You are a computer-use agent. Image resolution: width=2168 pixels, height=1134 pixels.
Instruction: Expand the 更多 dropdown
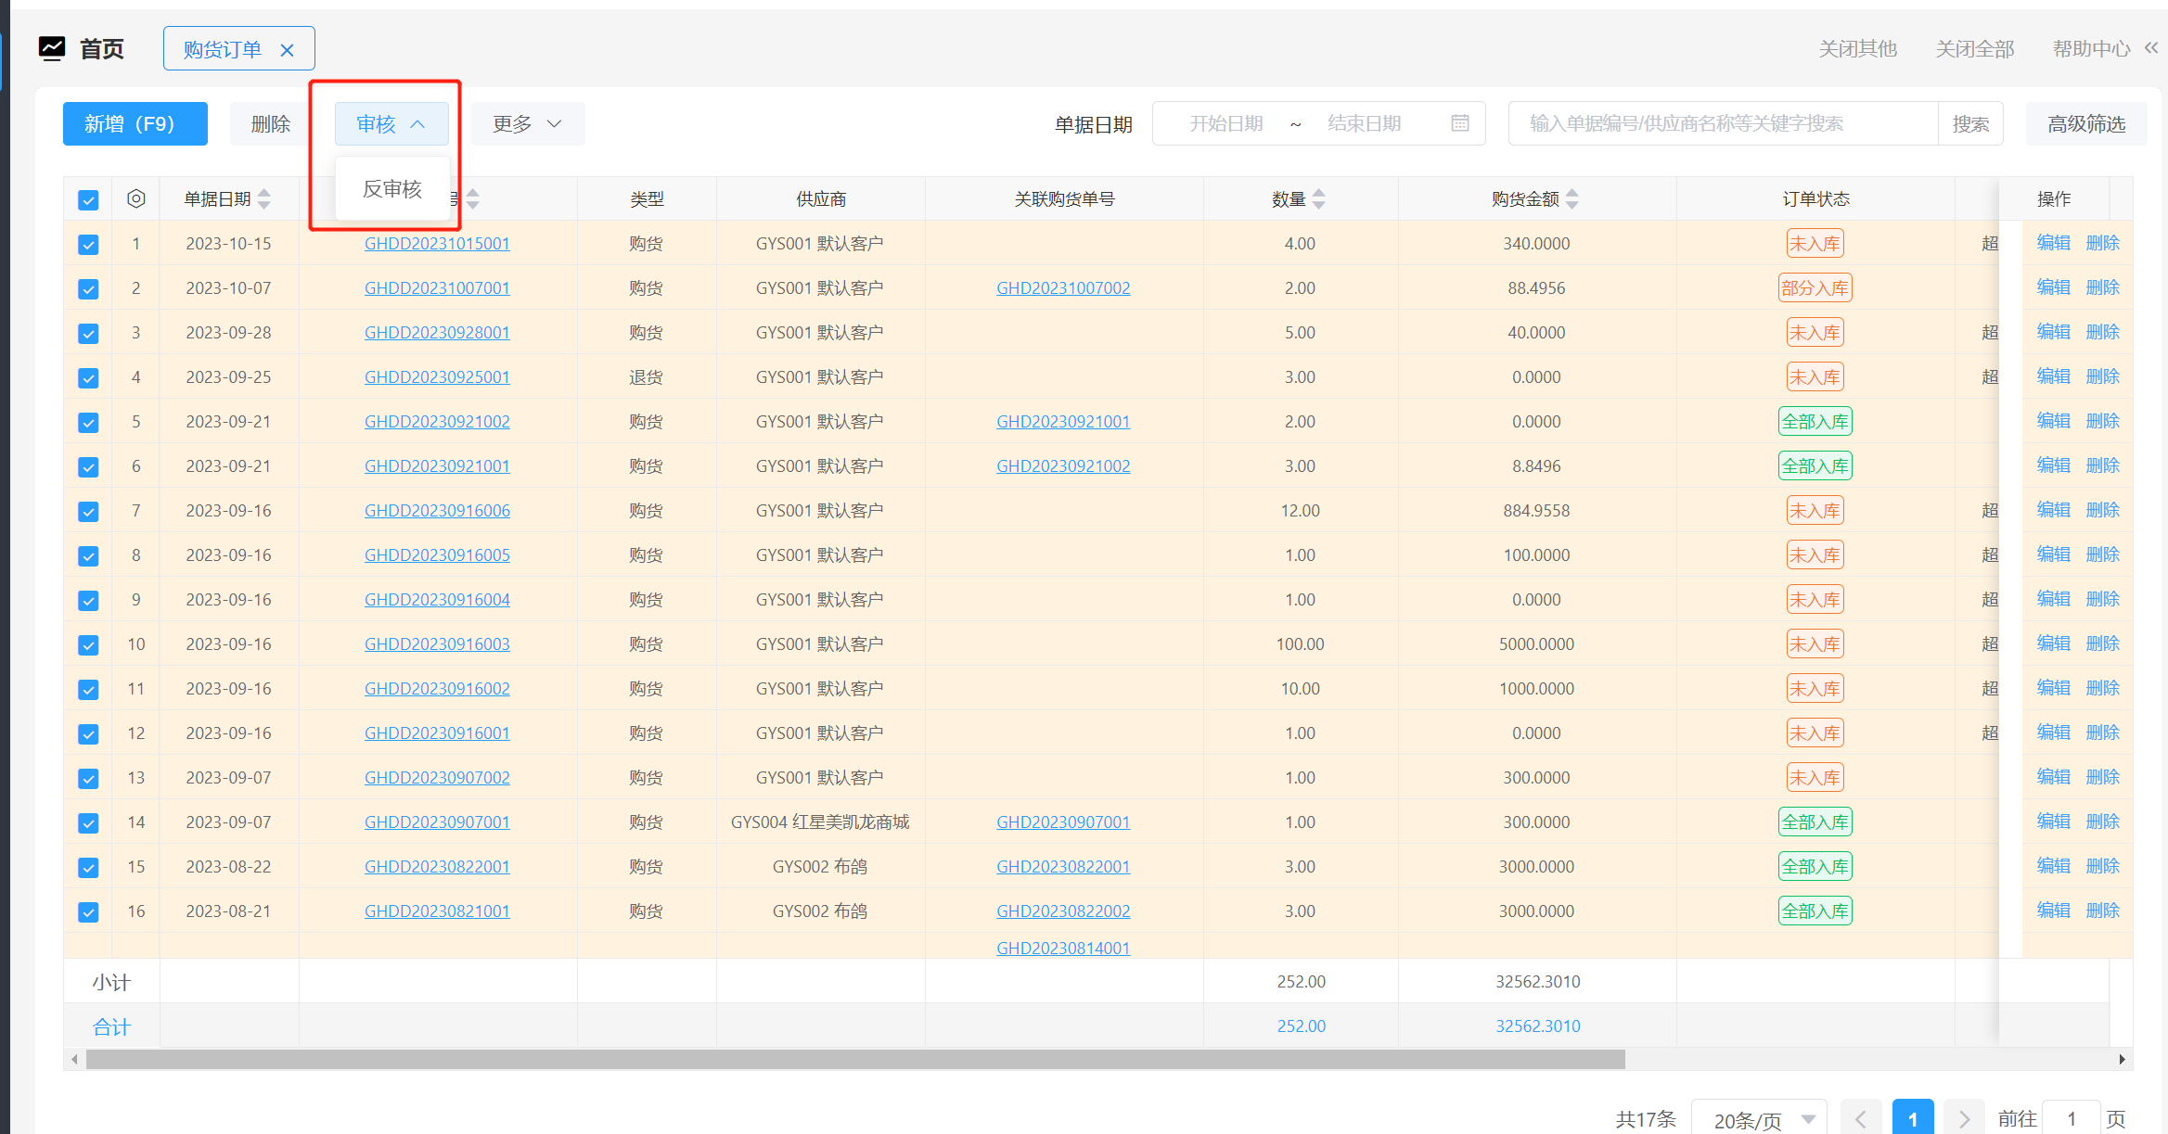(x=527, y=123)
